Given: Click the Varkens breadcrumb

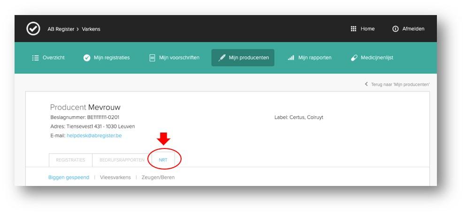Looking at the screenshot, I should point(91,29).
